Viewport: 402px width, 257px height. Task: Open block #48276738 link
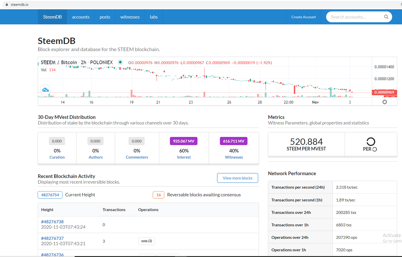pos(52,222)
